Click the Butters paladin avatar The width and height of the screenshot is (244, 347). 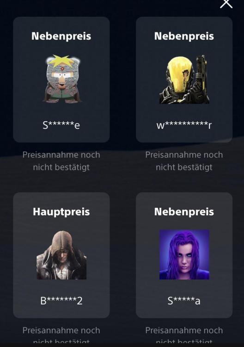pos(61,79)
